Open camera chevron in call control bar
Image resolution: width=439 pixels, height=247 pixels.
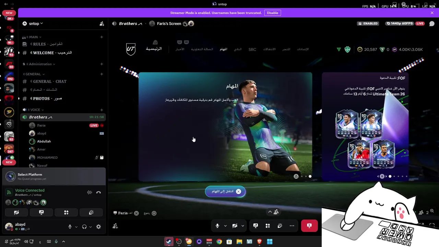tap(242, 226)
